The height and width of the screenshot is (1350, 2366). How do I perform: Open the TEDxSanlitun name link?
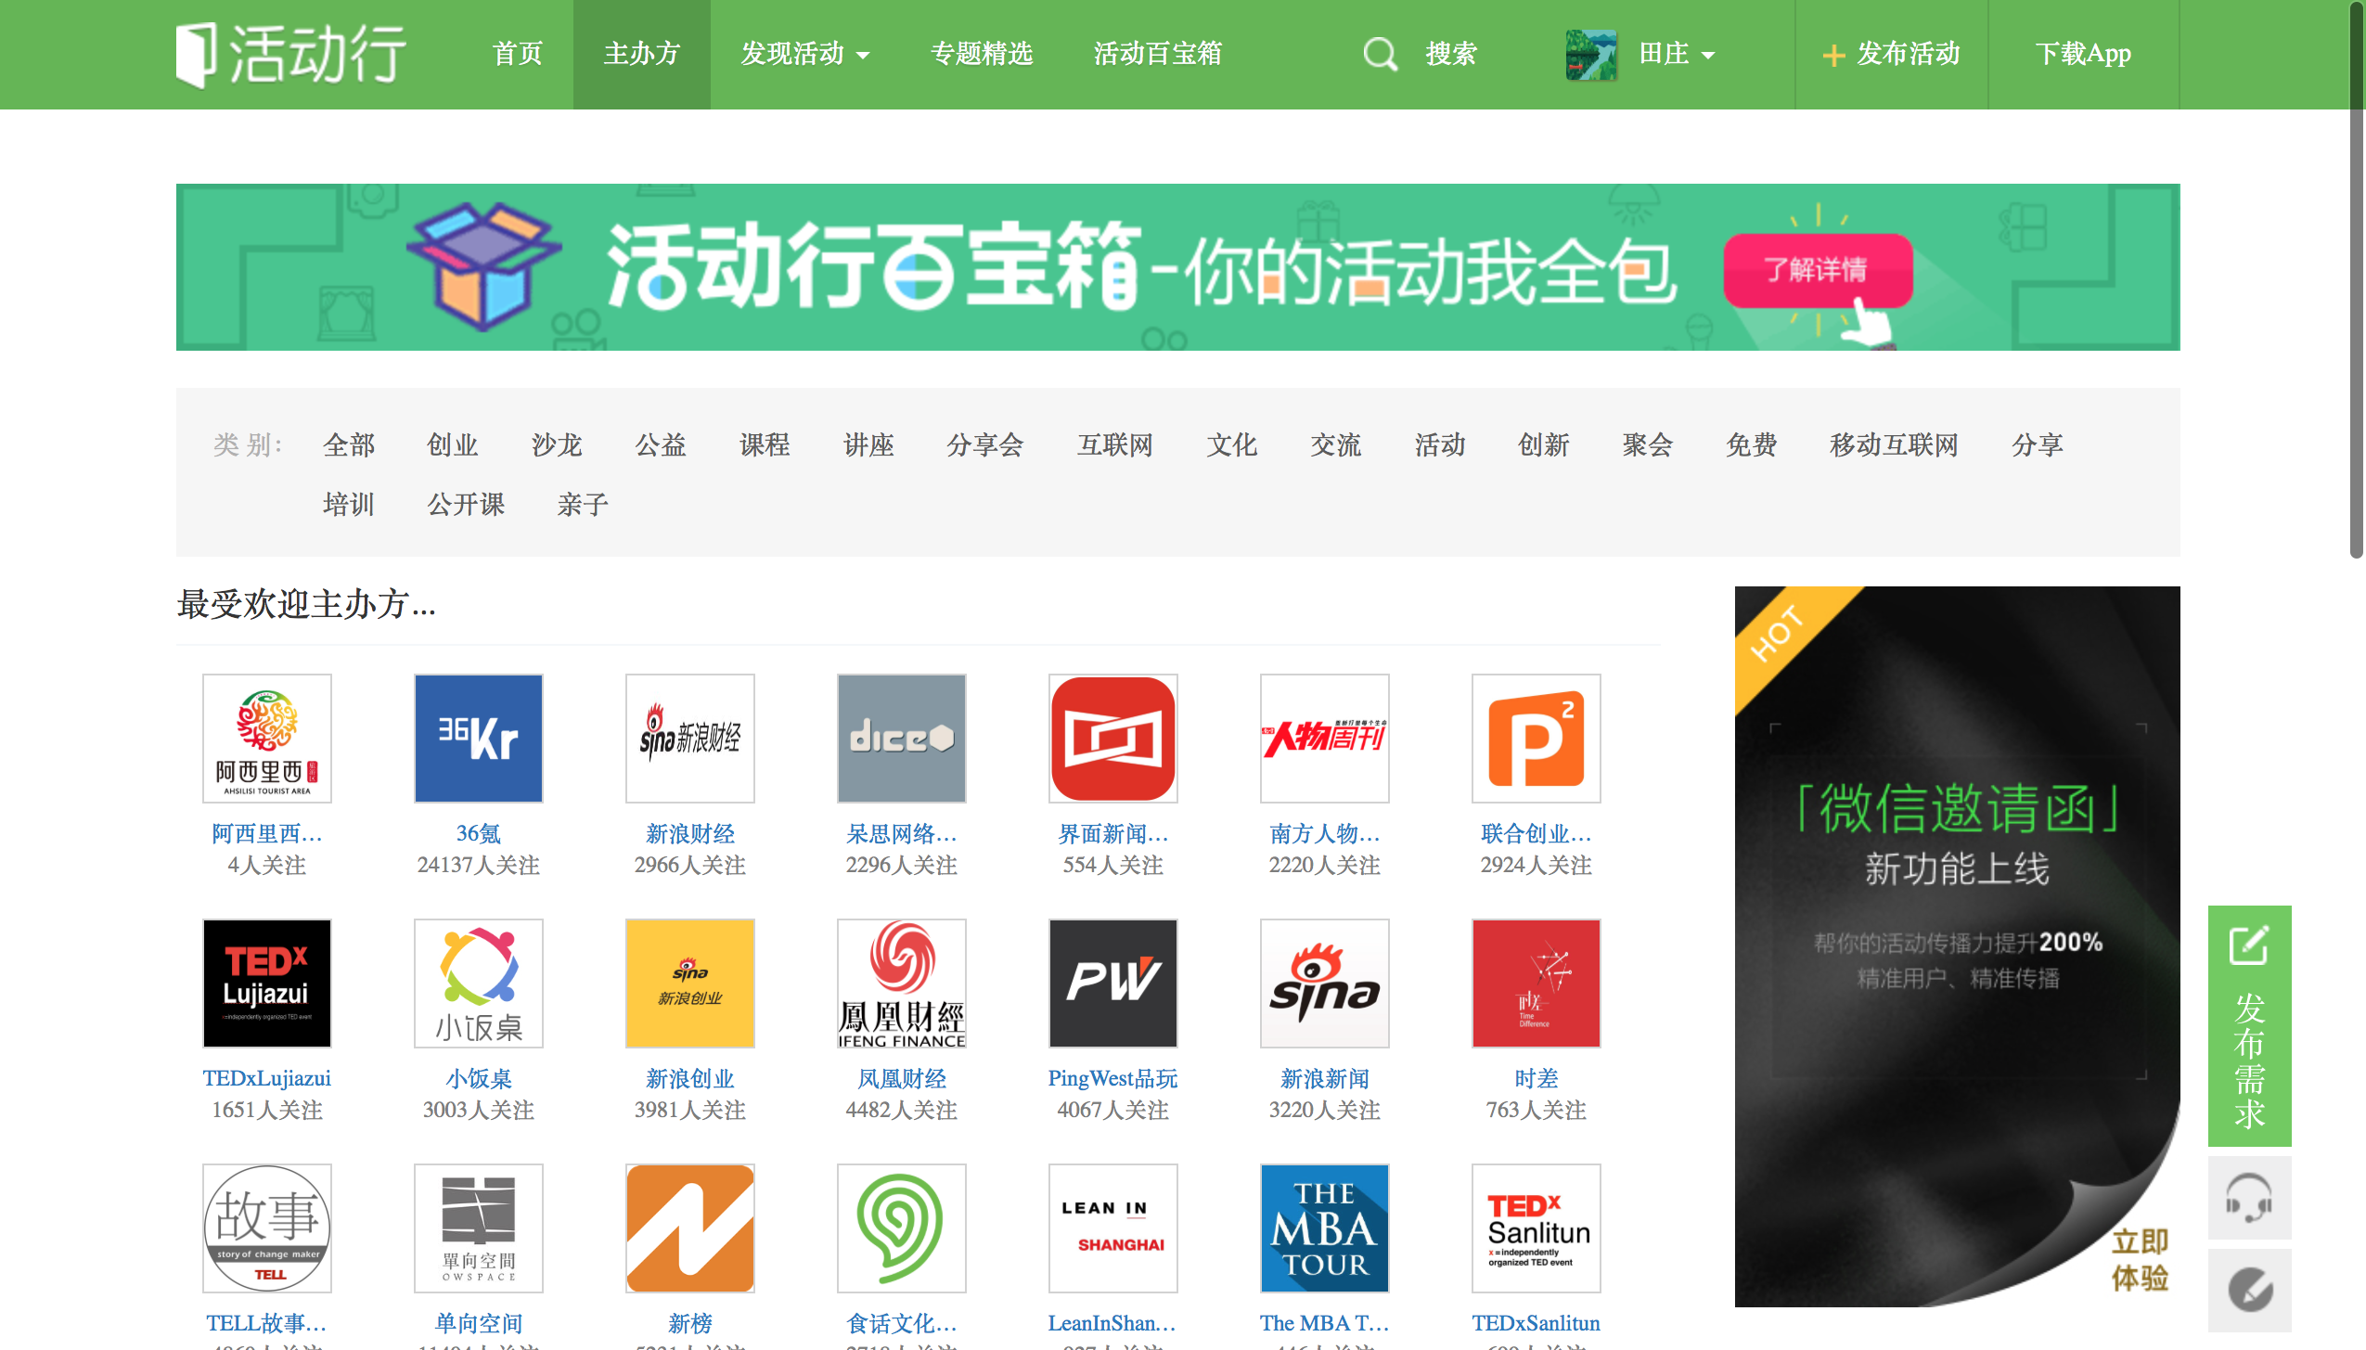(x=1537, y=1323)
